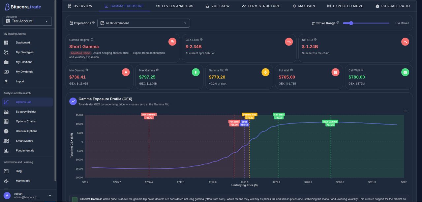Switch to the Overview tab
The image size is (422, 202).
point(80,6)
